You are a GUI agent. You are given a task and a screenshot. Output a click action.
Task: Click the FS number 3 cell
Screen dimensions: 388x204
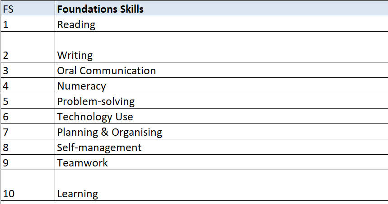pyautogui.click(x=27, y=71)
